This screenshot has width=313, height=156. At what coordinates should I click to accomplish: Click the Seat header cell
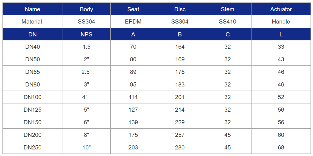(133, 9)
